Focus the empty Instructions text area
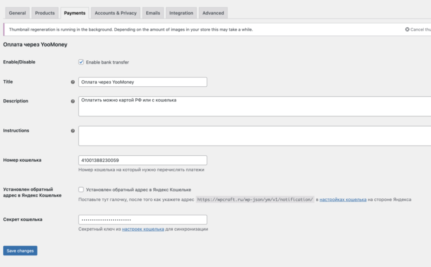The width and height of the screenshot is (431, 267). [255, 136]
